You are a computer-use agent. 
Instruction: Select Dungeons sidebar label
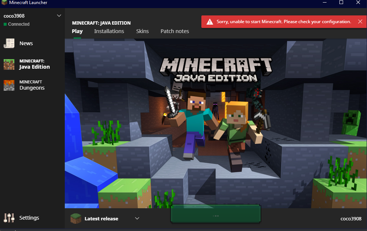(32, 88)
